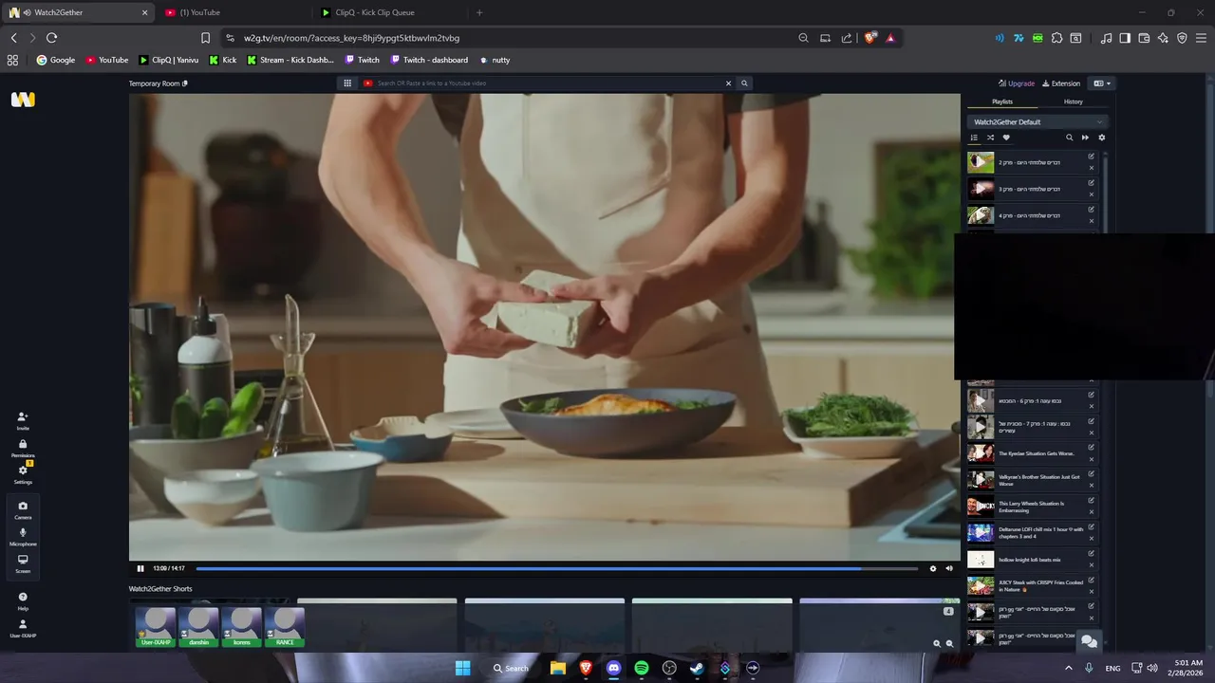
Task: Zoom out on the shorts strip
Action: (x=949, y=643)
